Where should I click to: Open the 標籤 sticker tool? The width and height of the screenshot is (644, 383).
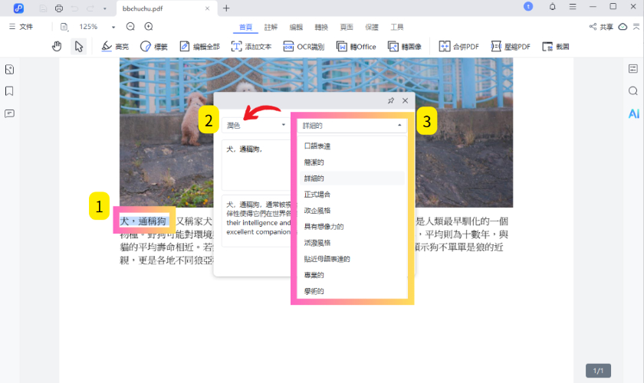click(x=154, y=47)
